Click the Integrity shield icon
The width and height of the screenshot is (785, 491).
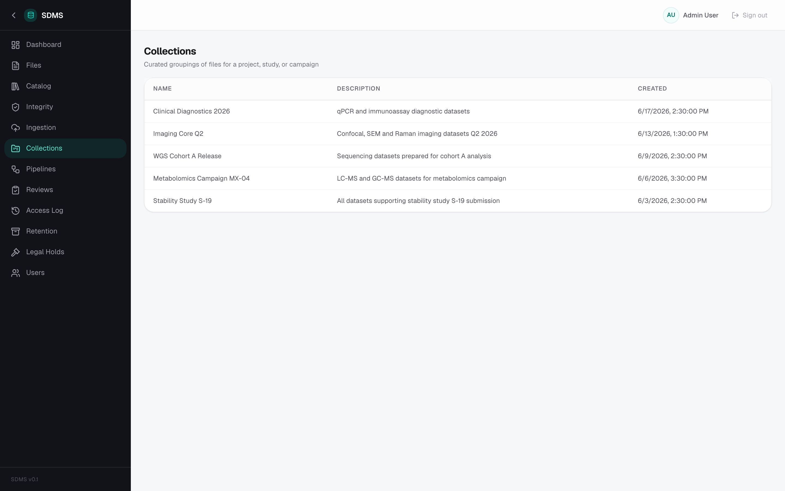point(16,107)
